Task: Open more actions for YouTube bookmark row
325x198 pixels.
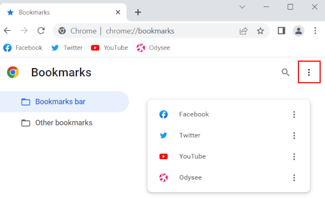Action: point(294,156)
